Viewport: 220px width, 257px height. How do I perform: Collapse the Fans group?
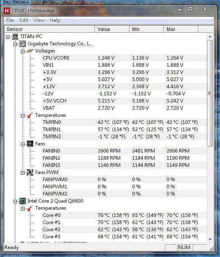pyautogui.click(x=23, y=144)
